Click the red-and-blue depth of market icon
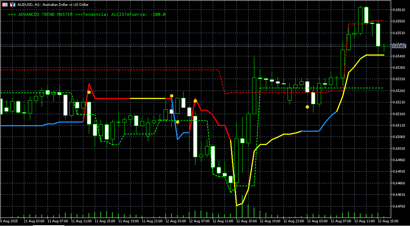 coord(13,4)
